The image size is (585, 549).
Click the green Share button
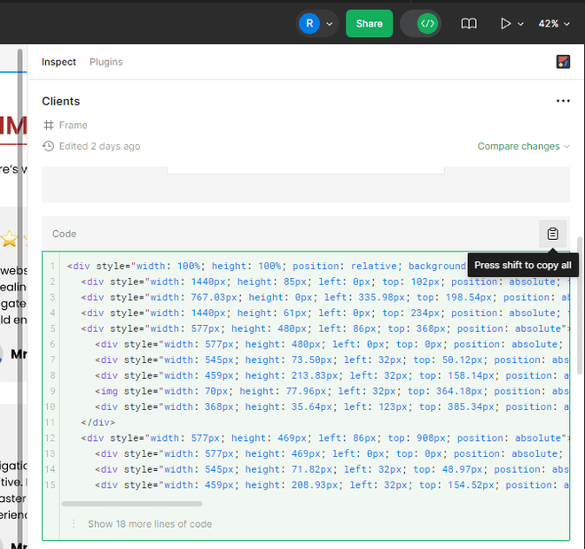pos(369,24)
